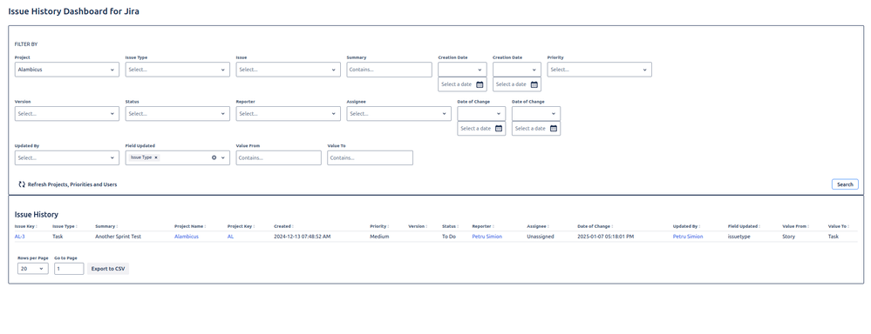Select the 'Another Sprint Test' summary cell

[118, 237]
